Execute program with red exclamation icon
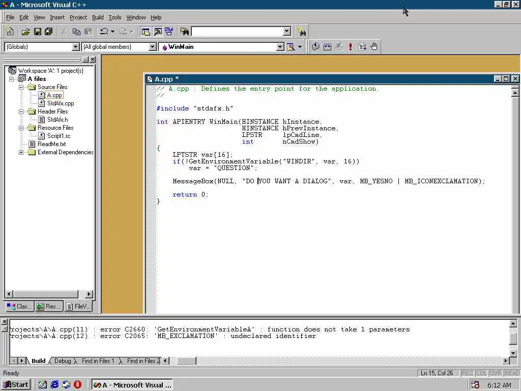Viewport: 521px width, 391px height. (x=350, y=47)
